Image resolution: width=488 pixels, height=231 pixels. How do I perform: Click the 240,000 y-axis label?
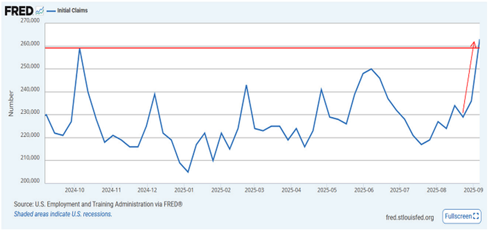coord(30,90)
